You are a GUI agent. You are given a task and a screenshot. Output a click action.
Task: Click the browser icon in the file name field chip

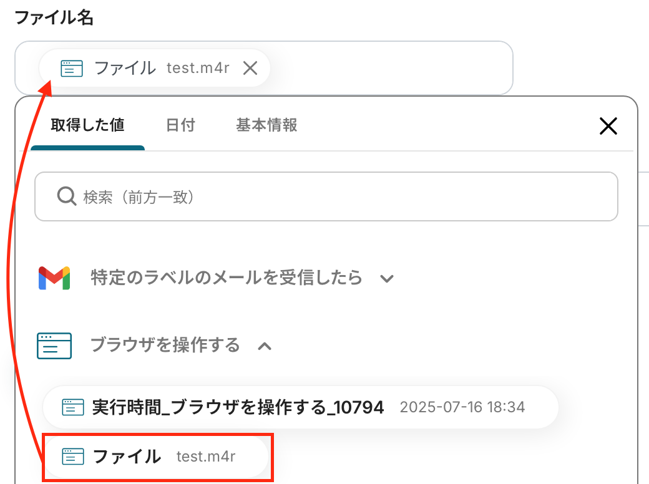pos(72,68)
